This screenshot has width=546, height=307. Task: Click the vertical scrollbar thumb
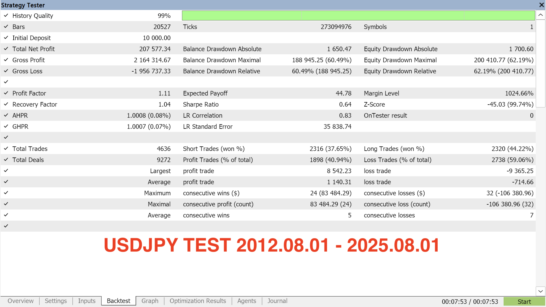click(x=541, y=63)
